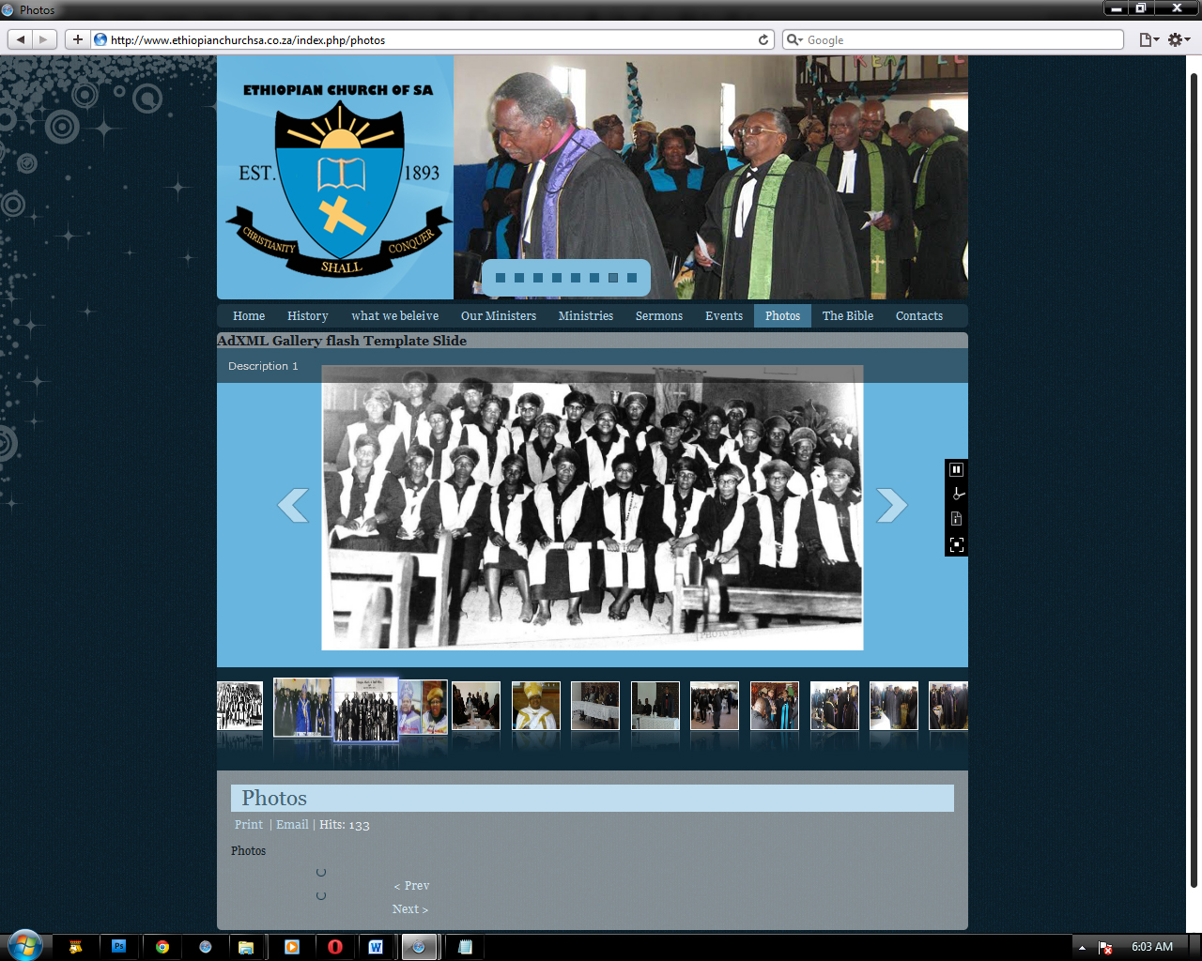
Task: Expand the Google search engine dropdown
Action: coord(794,39)
